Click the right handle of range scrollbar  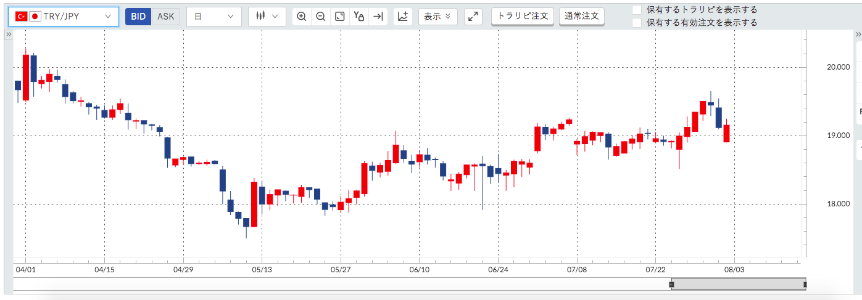pos(805,284)
